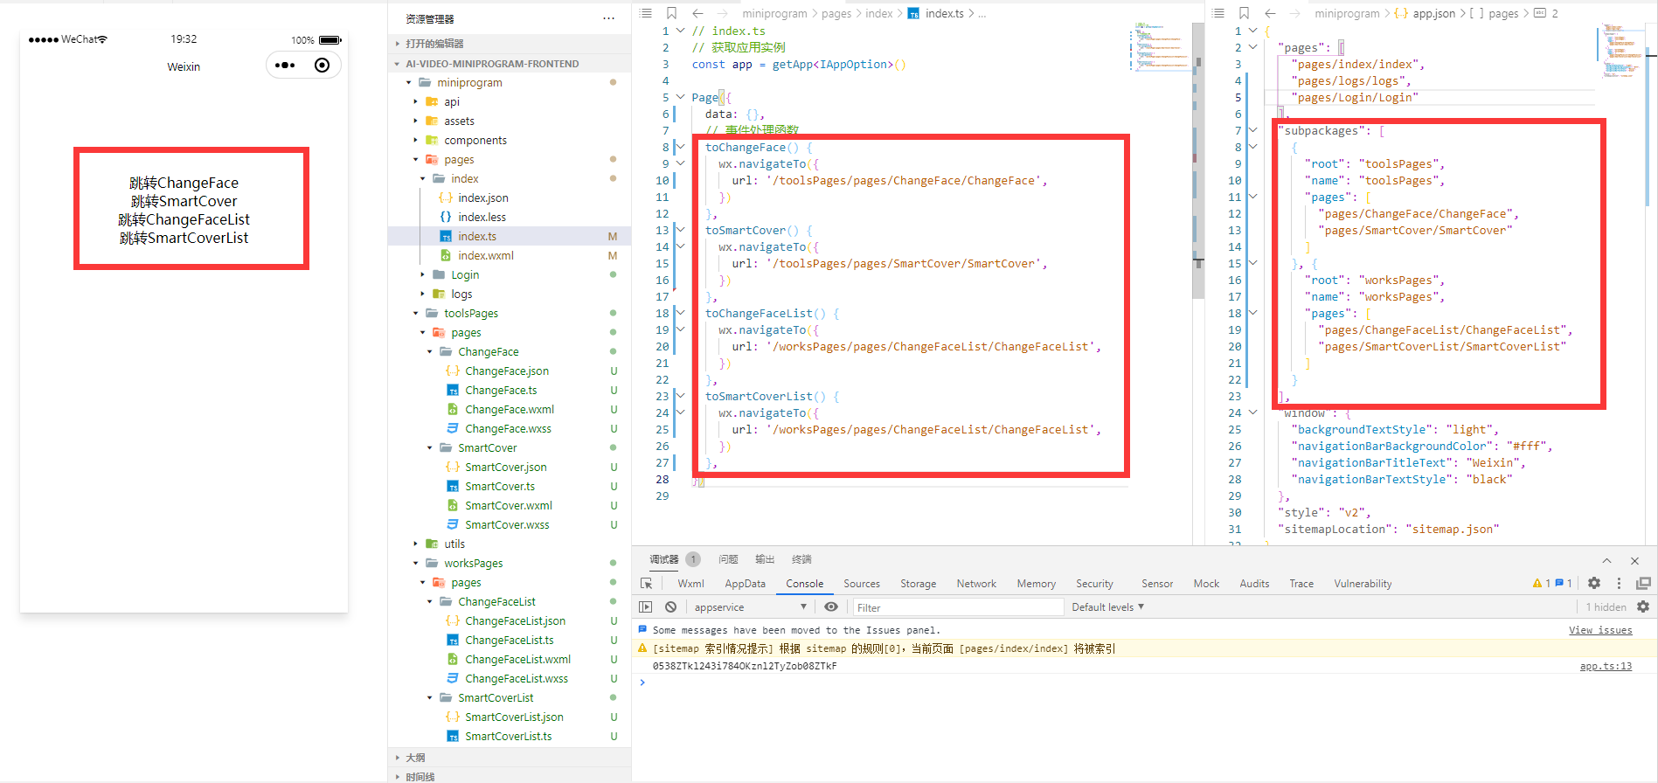Collapse the debugger panel with up chevron
The height and width of the screenshot is (783, 1658).
pyautogui.click(x=1606, y=560)
